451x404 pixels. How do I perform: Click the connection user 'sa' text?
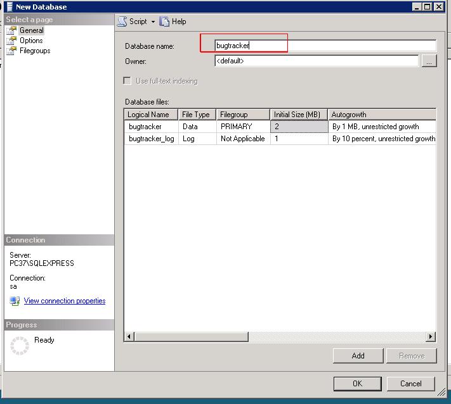click(x=13, y=287)
